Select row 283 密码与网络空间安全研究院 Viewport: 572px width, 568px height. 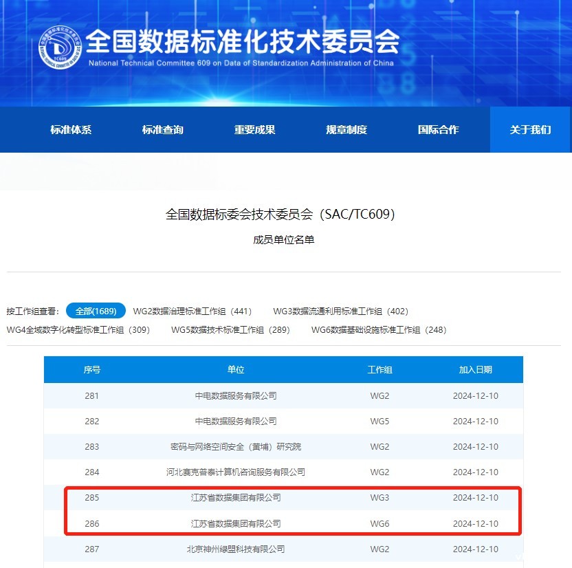(x=236, y=446)
